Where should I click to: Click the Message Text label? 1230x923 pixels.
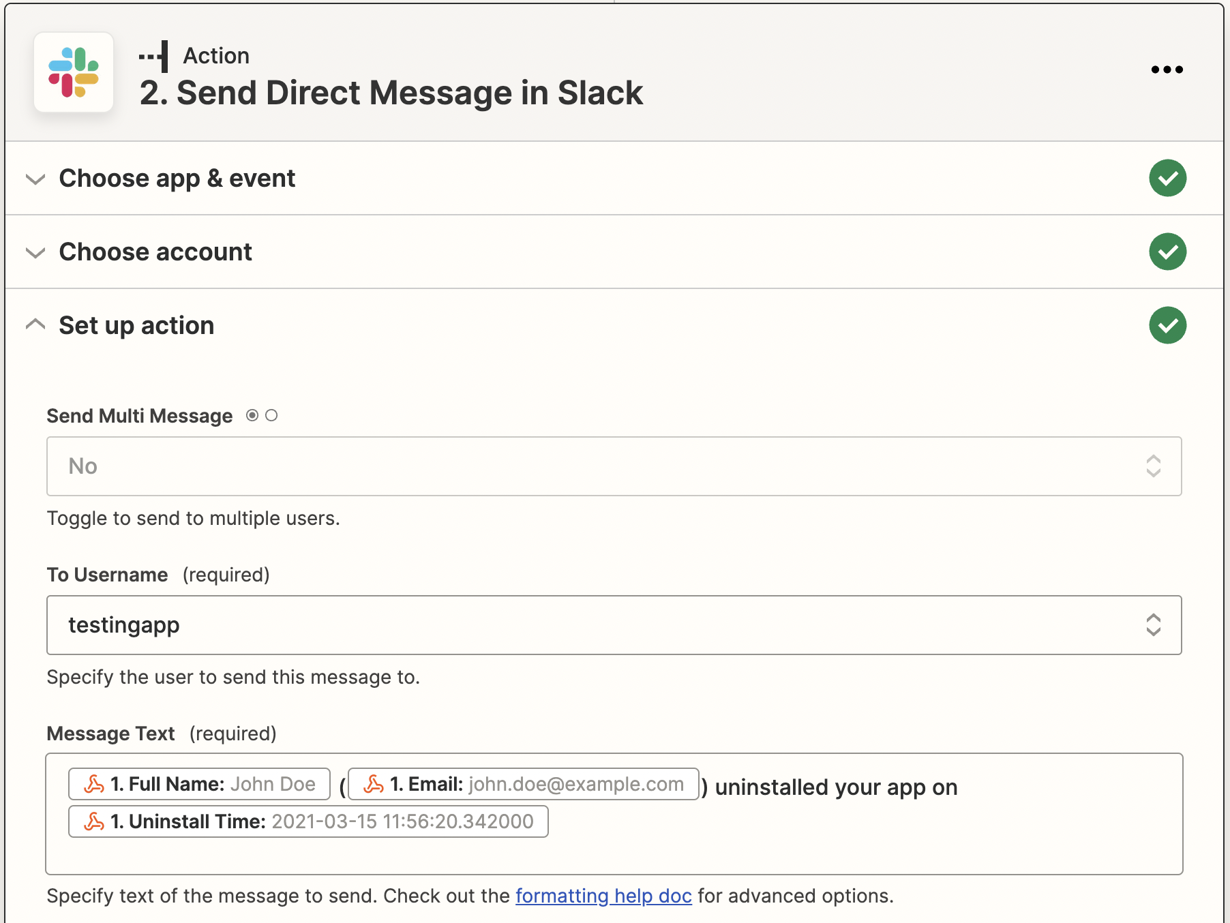coord(110,733)
